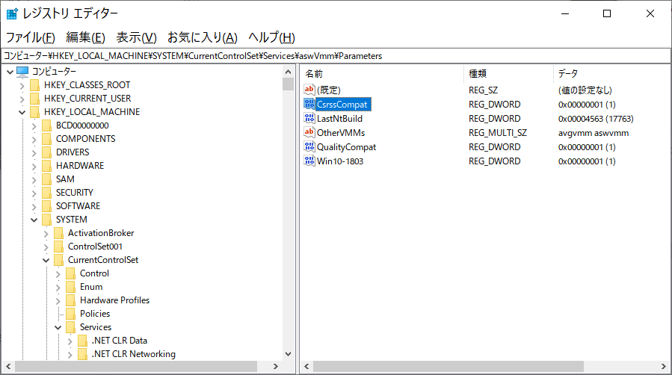Select the QualityCompat value name
This screenshot has height=375, width=672.
(346, 147)
